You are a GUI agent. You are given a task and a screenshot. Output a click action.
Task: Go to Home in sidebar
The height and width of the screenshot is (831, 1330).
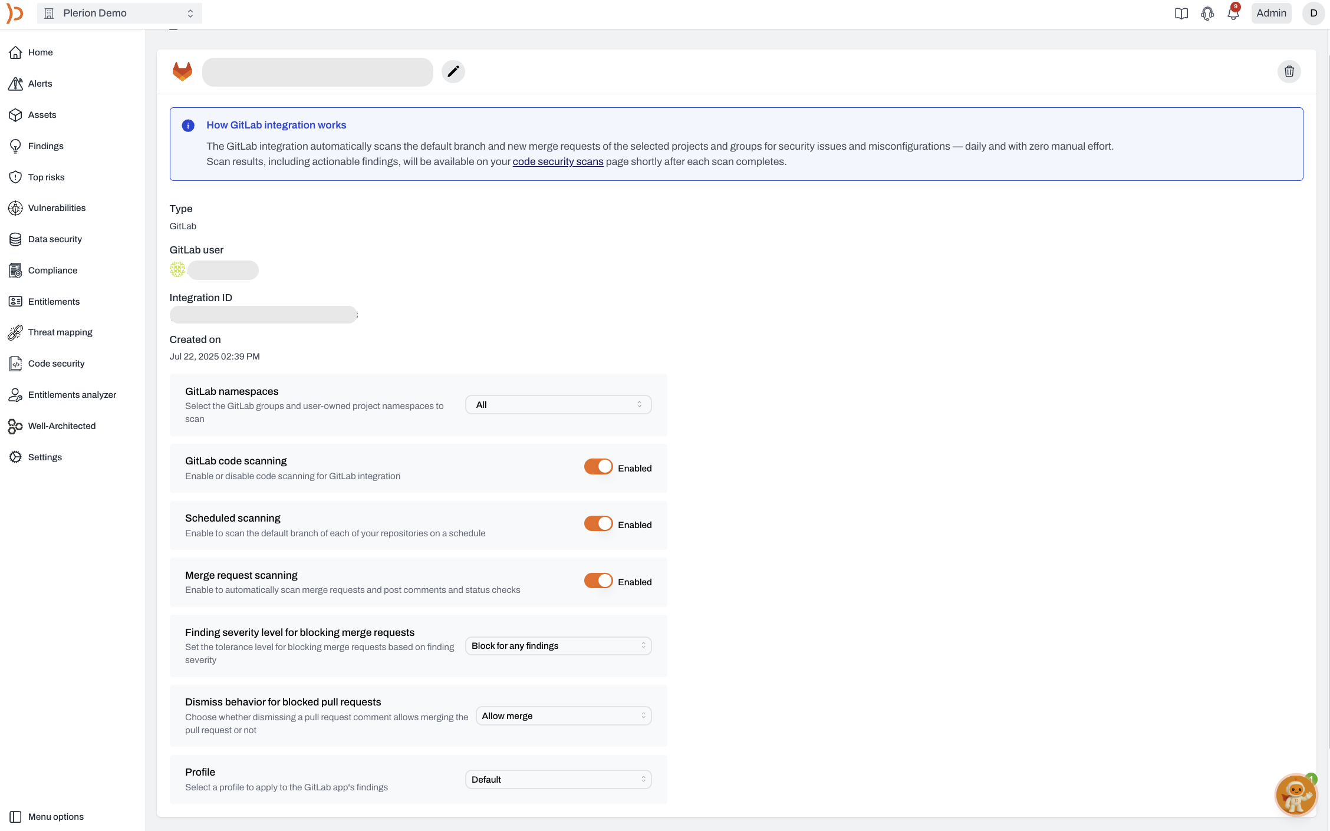[40, 52]
